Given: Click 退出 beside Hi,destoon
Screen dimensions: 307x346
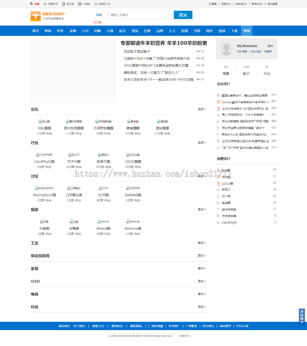Looking at the screenshot, I should 270,46.
